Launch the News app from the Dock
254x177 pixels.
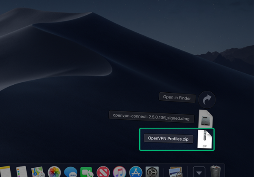coord(103,172)
